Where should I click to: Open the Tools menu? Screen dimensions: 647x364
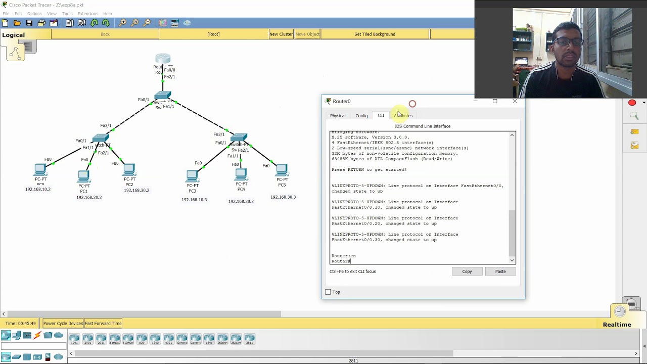point(67,14)
